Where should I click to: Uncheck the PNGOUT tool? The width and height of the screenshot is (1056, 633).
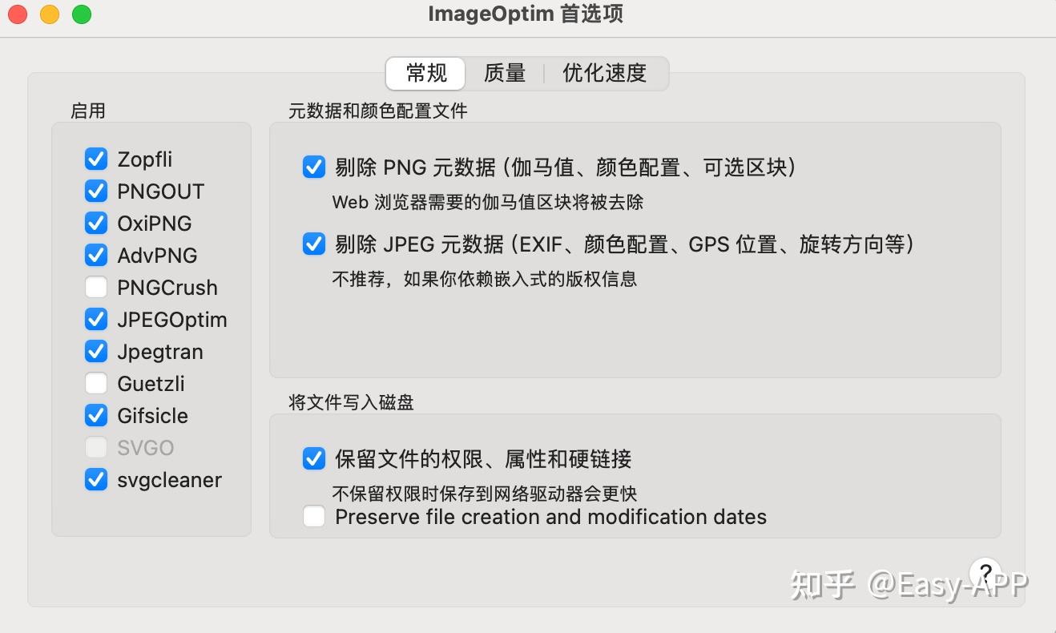pyautogui.click(x=95, y=191)
